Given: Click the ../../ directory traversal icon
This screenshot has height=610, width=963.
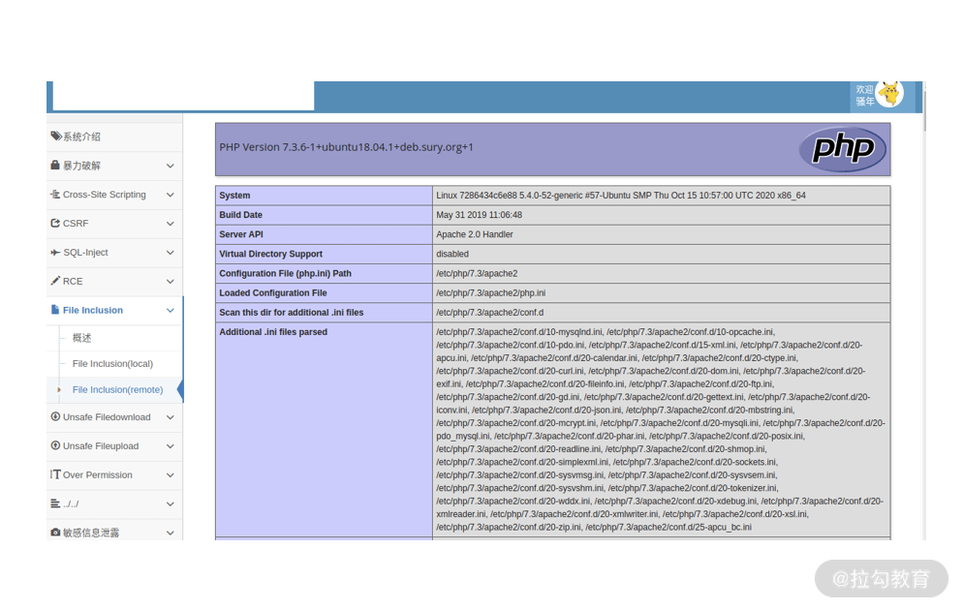Looking at the screenshot, I should tap(55, 503).
